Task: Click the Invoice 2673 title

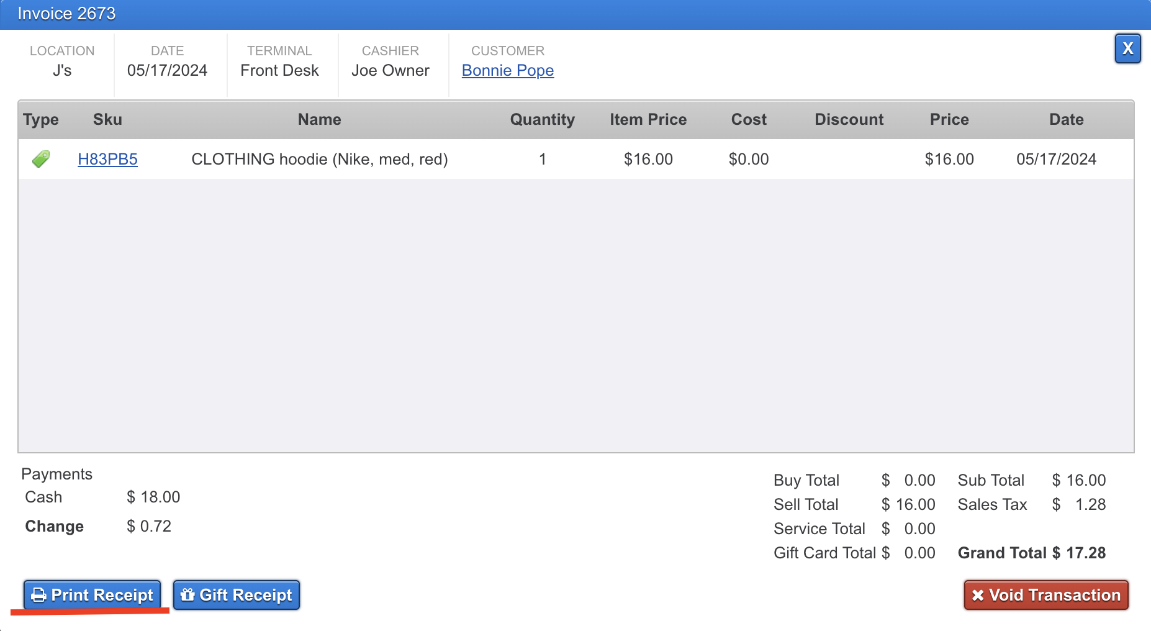Action: tap(66, 14)
